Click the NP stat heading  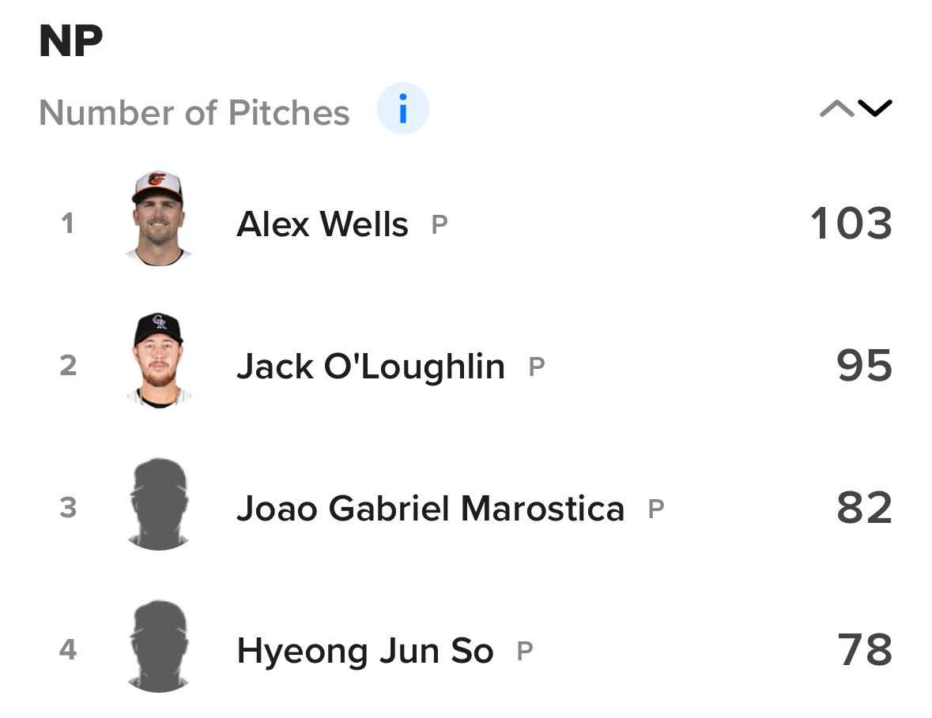(71, 41)
